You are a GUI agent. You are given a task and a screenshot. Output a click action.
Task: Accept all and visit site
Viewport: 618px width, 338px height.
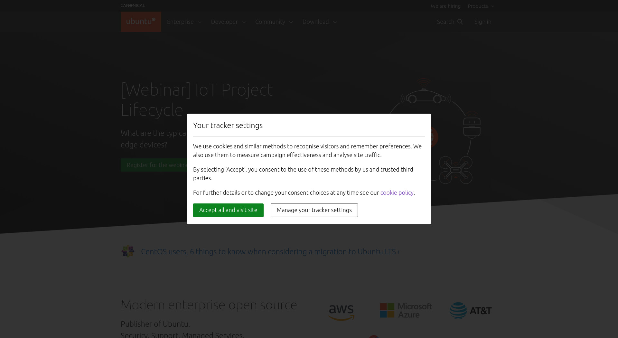228,210
